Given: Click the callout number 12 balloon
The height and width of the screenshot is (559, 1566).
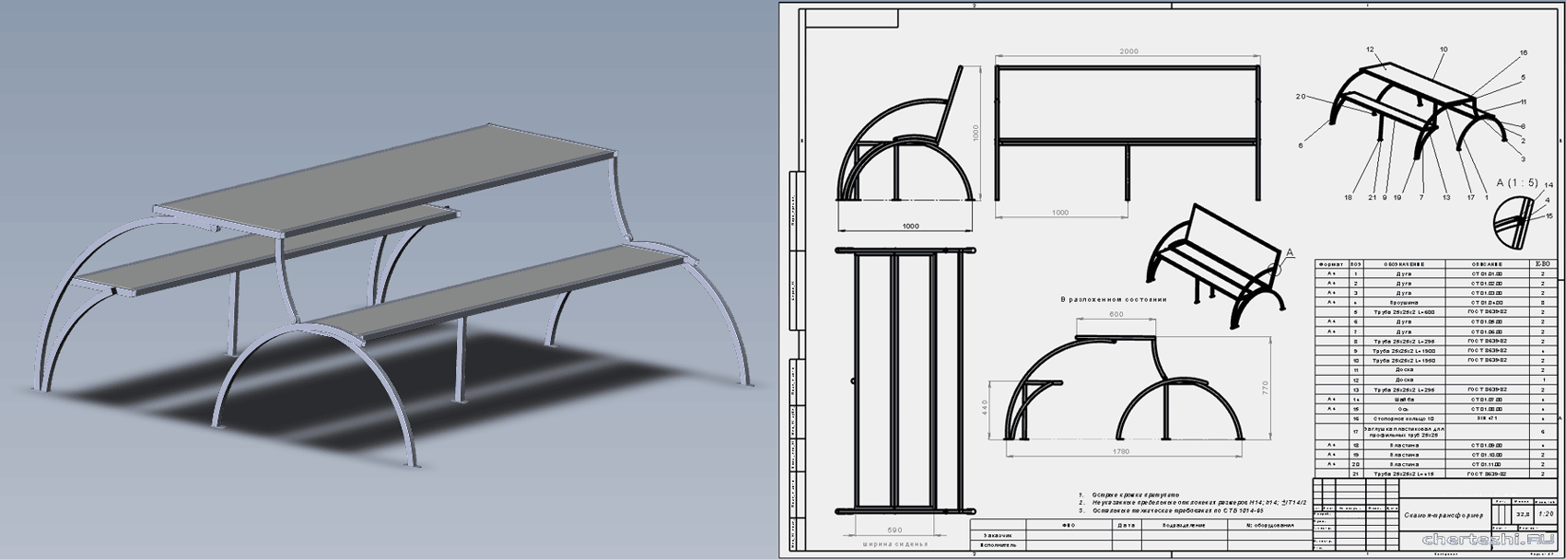Looking at the screenshot, I should click(1370, 49).
